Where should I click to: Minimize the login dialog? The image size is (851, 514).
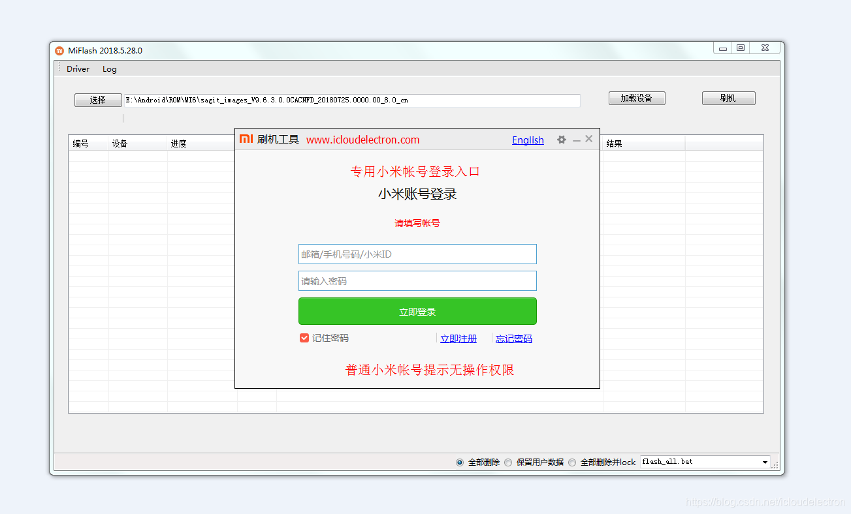(577, 140)
